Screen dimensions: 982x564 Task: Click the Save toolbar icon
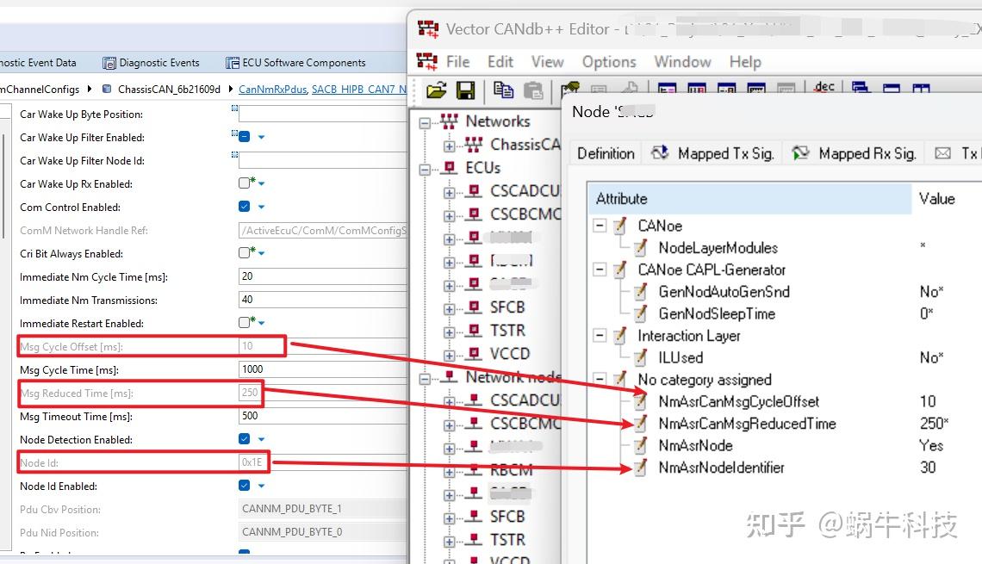coord(466,90)
